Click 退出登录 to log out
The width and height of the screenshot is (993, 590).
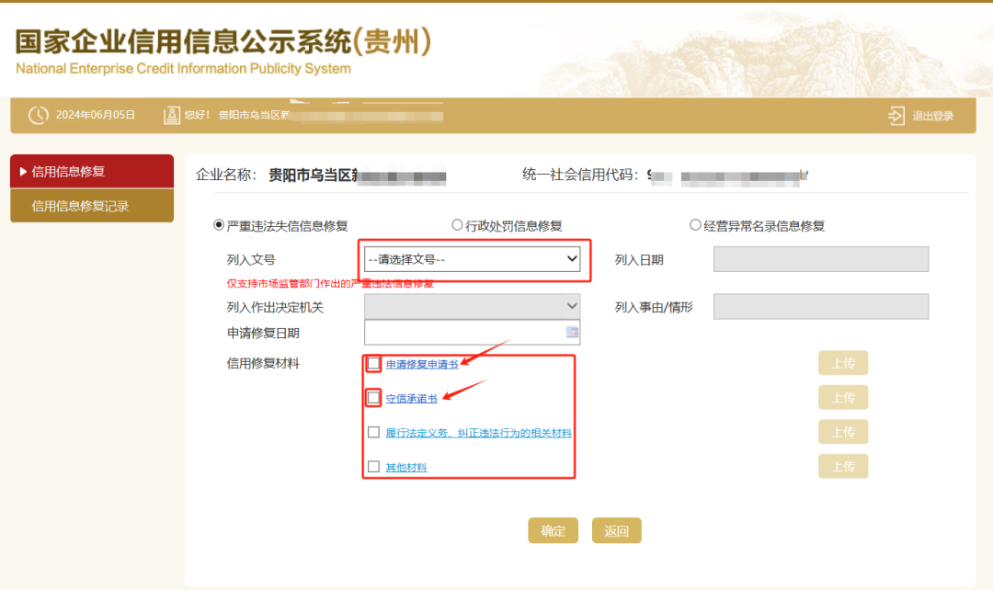pyautogui.click(x=933, y=116)
